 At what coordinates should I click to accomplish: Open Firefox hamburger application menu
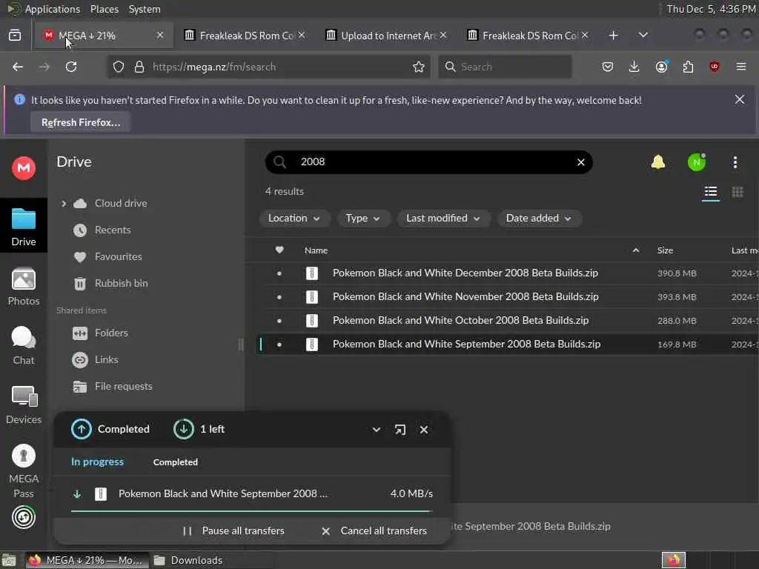click(x=741, y=67)
